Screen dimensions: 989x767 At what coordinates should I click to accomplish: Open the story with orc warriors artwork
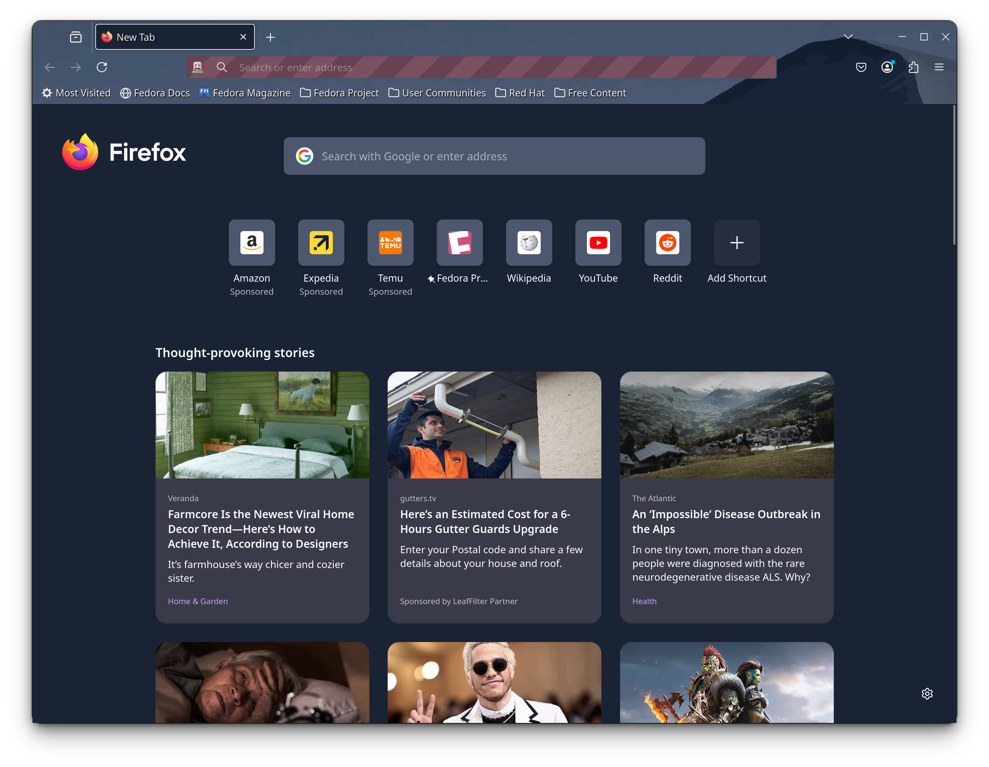[x=726, y=682]
